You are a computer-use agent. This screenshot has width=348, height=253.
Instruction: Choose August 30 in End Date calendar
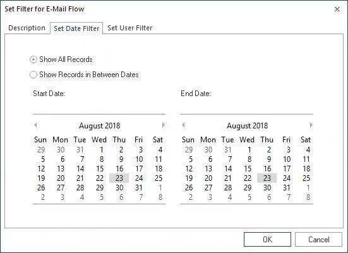267,188
